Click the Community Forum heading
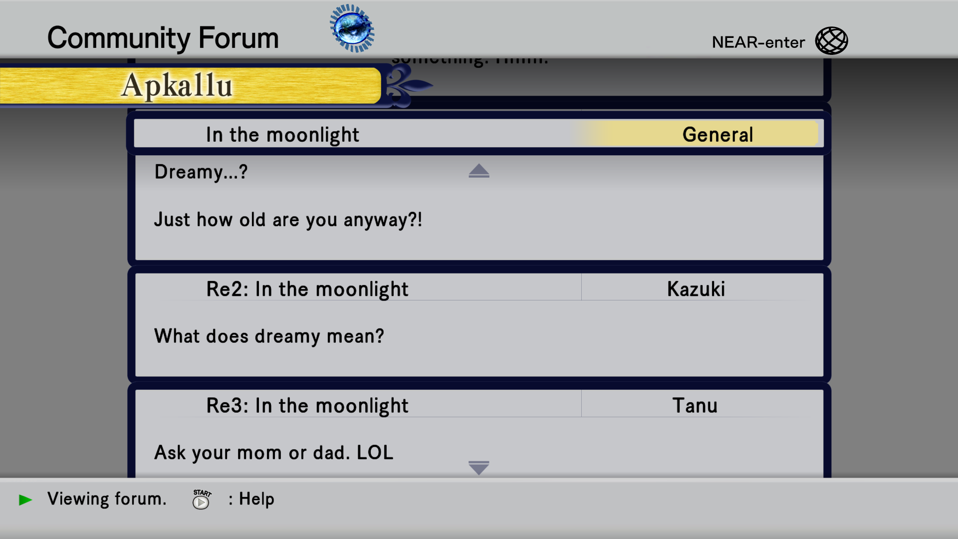This screenshot has height=539, width=958. (x=163, y=38)
